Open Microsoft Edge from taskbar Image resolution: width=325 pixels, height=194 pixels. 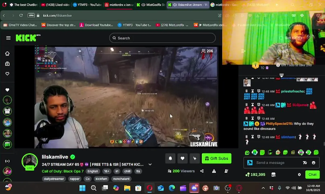tap(172, 188)
